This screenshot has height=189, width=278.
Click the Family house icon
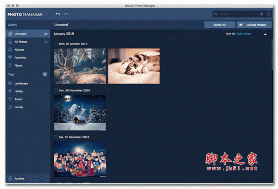pos(10,107)
